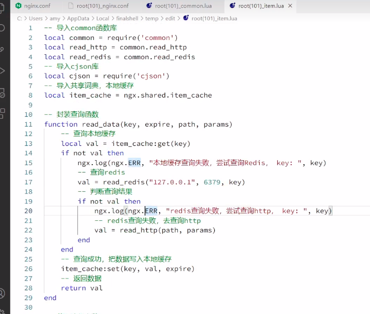This screenshot has height=314, width=370.
Task: Click the comment '导入cjson库' on line 5
Action: [x=77, y=67]
